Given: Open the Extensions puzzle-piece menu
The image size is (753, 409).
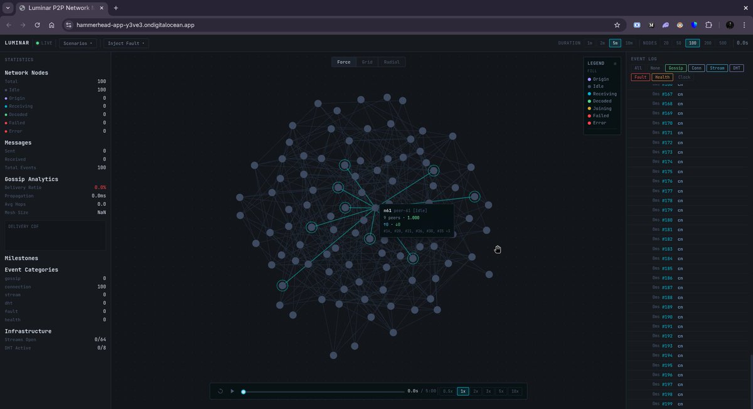Looking at the screenshot, I should [x=708, y=25].
